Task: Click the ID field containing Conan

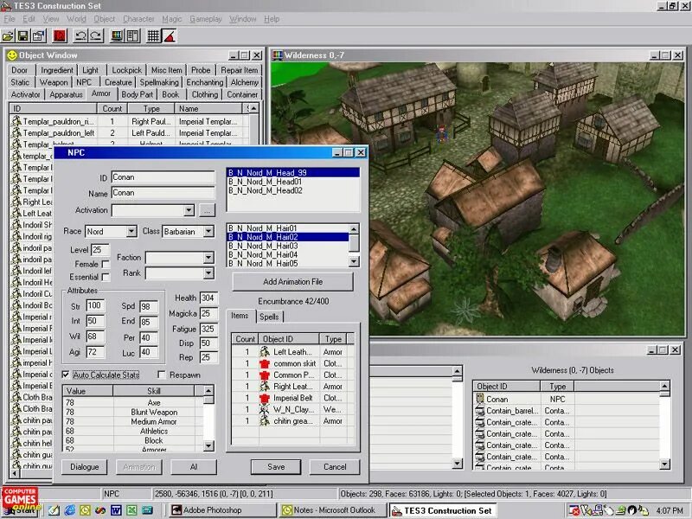Action: pyautogui.click(x=163, y=177)
